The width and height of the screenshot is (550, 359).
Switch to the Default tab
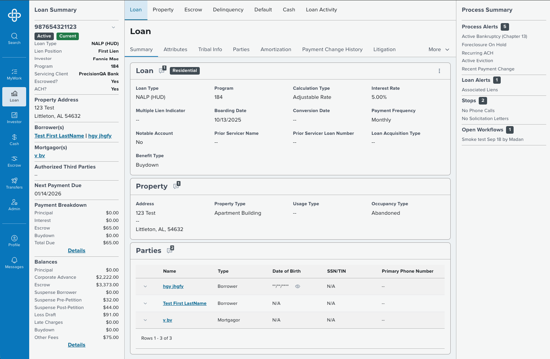tap(263, 10)
